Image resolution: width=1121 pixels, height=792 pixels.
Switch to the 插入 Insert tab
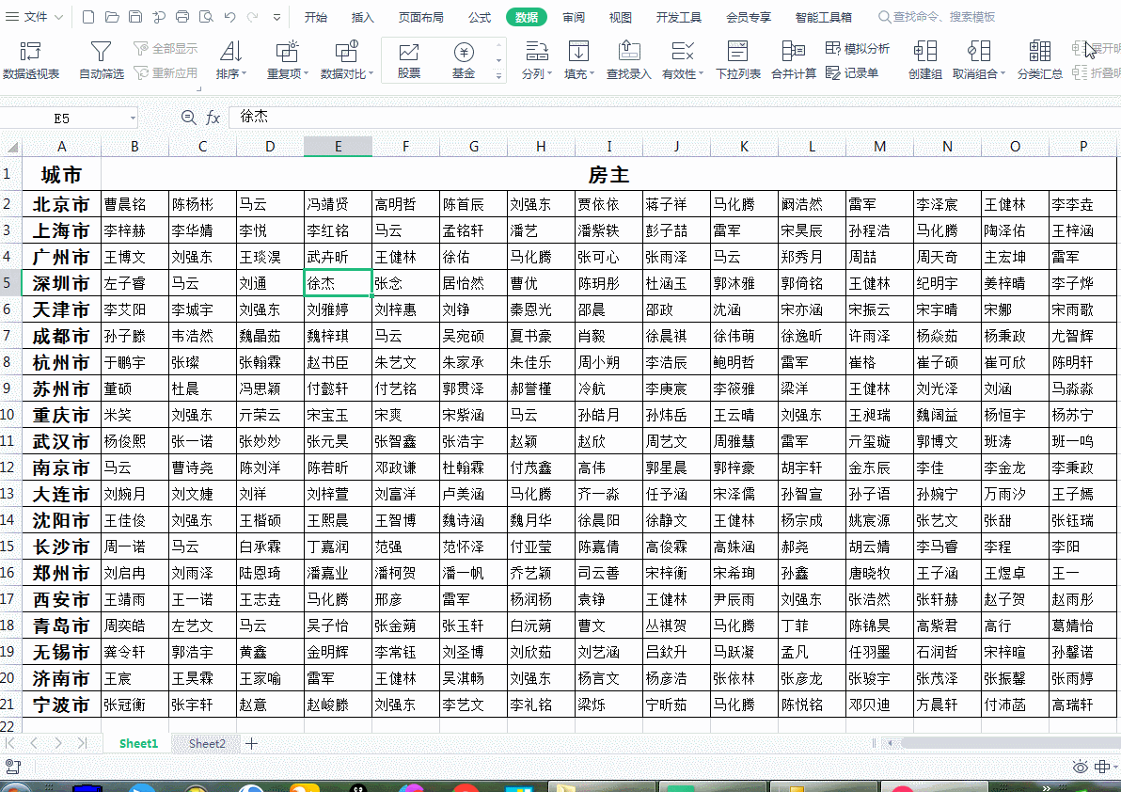pyautogui.click(x=362, y=17)
